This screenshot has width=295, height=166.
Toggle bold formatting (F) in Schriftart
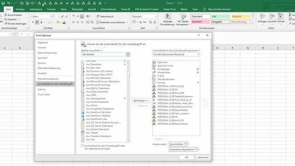(x=33, y=23)
